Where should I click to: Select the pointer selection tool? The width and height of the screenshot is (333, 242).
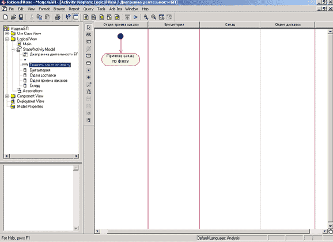(x=89, y=27)
